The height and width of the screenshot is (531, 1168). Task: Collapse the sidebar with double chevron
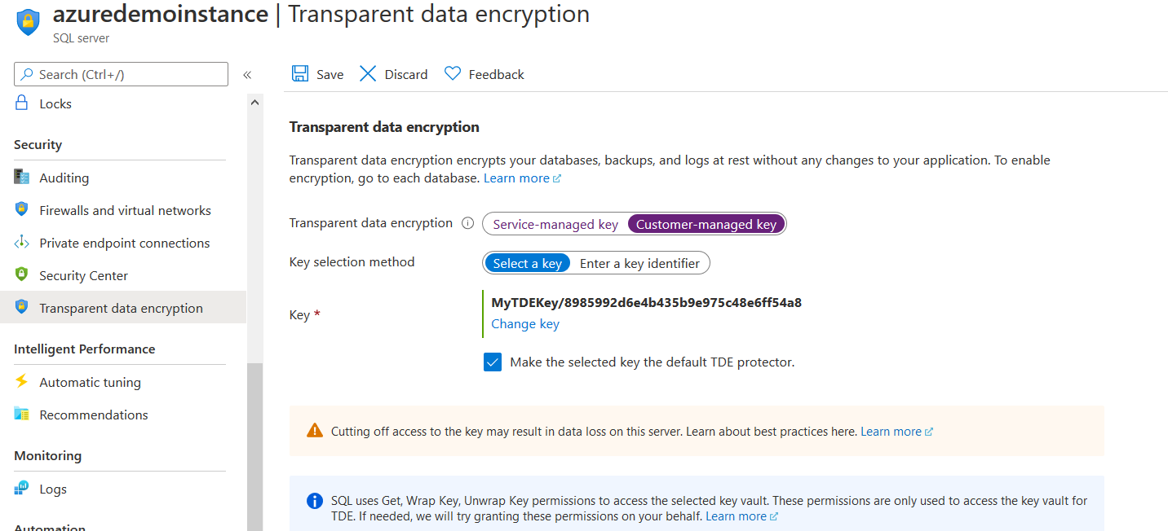(247, 75)
